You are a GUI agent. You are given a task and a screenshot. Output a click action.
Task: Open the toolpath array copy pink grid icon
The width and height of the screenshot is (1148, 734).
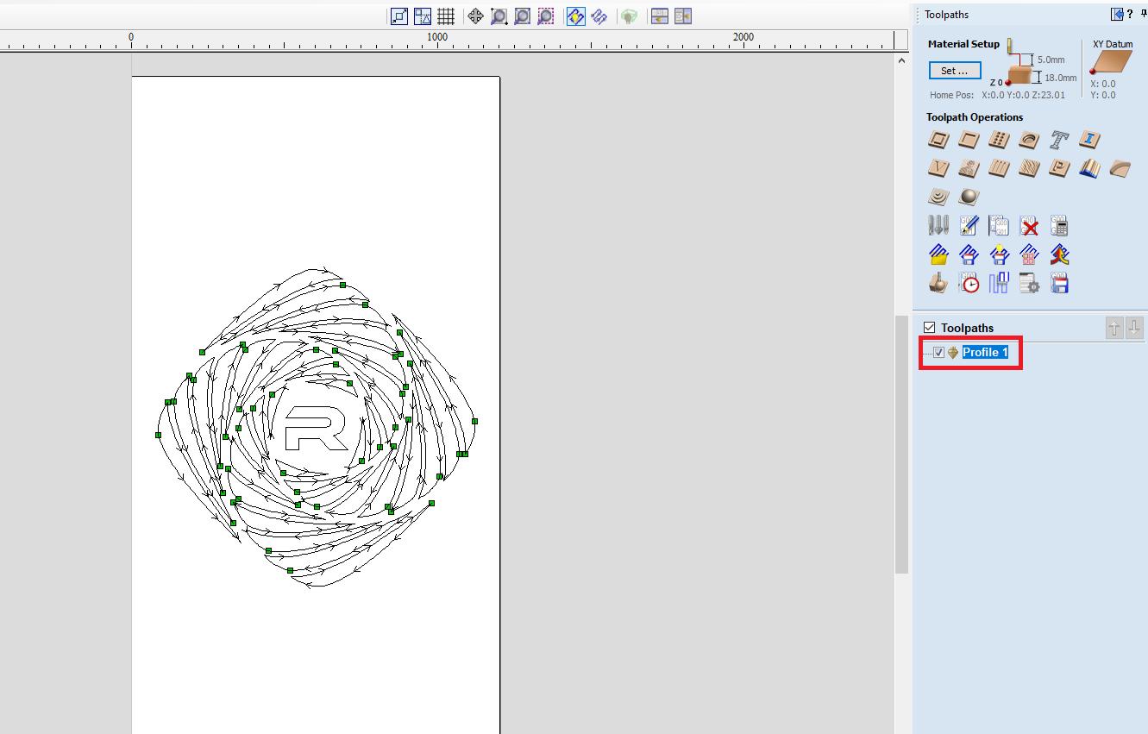click(x=1029, y=254)
